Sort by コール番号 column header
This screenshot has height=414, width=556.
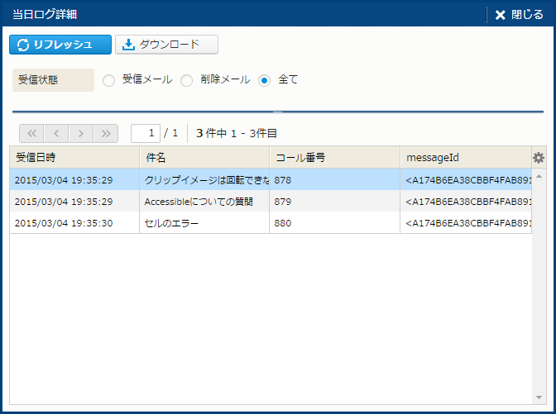(334, 158)
